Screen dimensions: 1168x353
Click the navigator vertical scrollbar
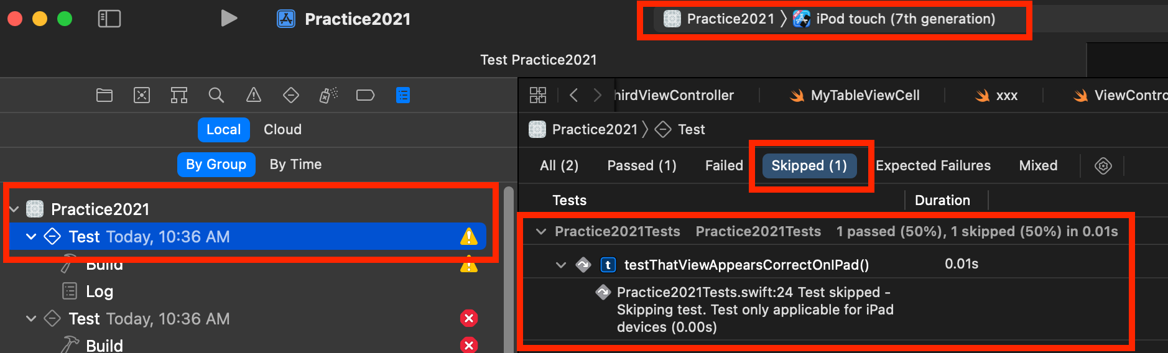(x=509, y=268)
